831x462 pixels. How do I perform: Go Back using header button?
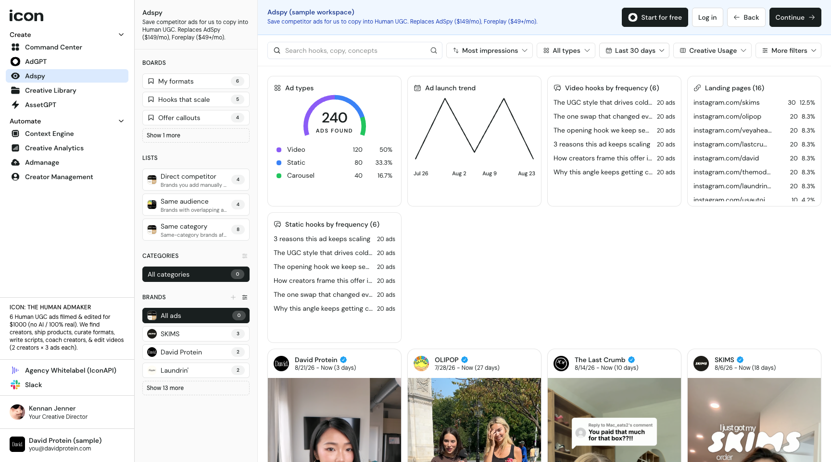pyautogui.click(x=746, y=17)
